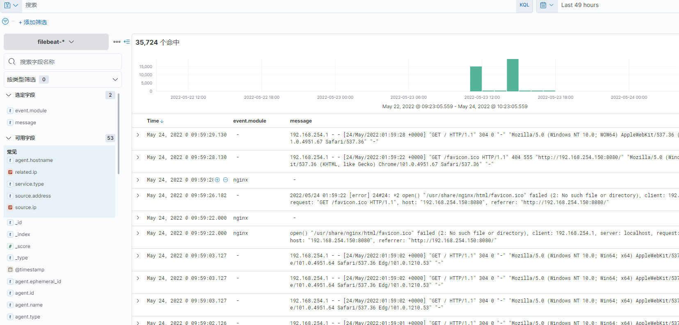Open the 按类型筛选 filter dropdown
Image resolution: width=679 pixels, height=325 pixels.
click(63, 80)
